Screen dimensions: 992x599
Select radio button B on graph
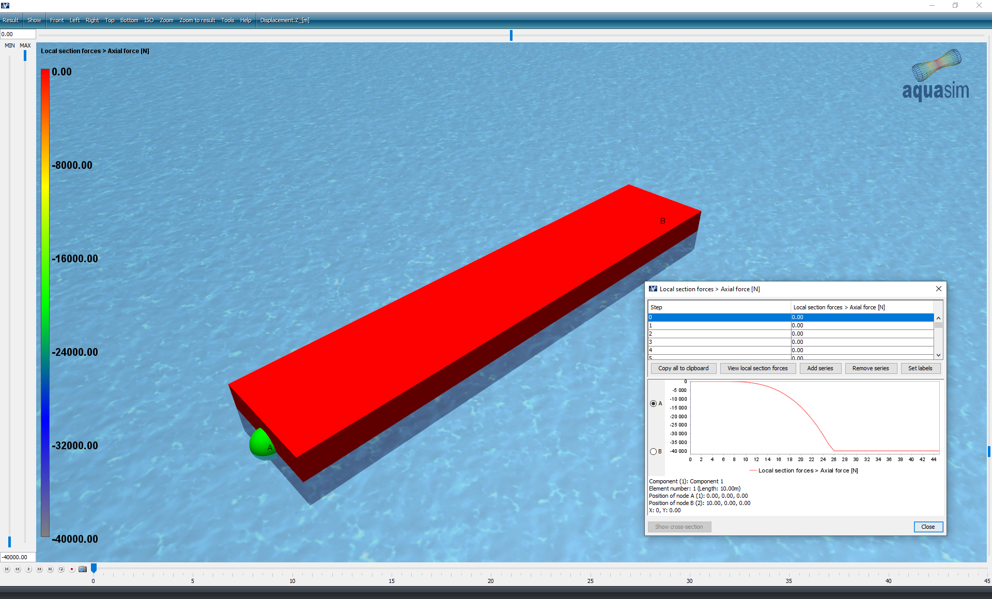point(653,451)
